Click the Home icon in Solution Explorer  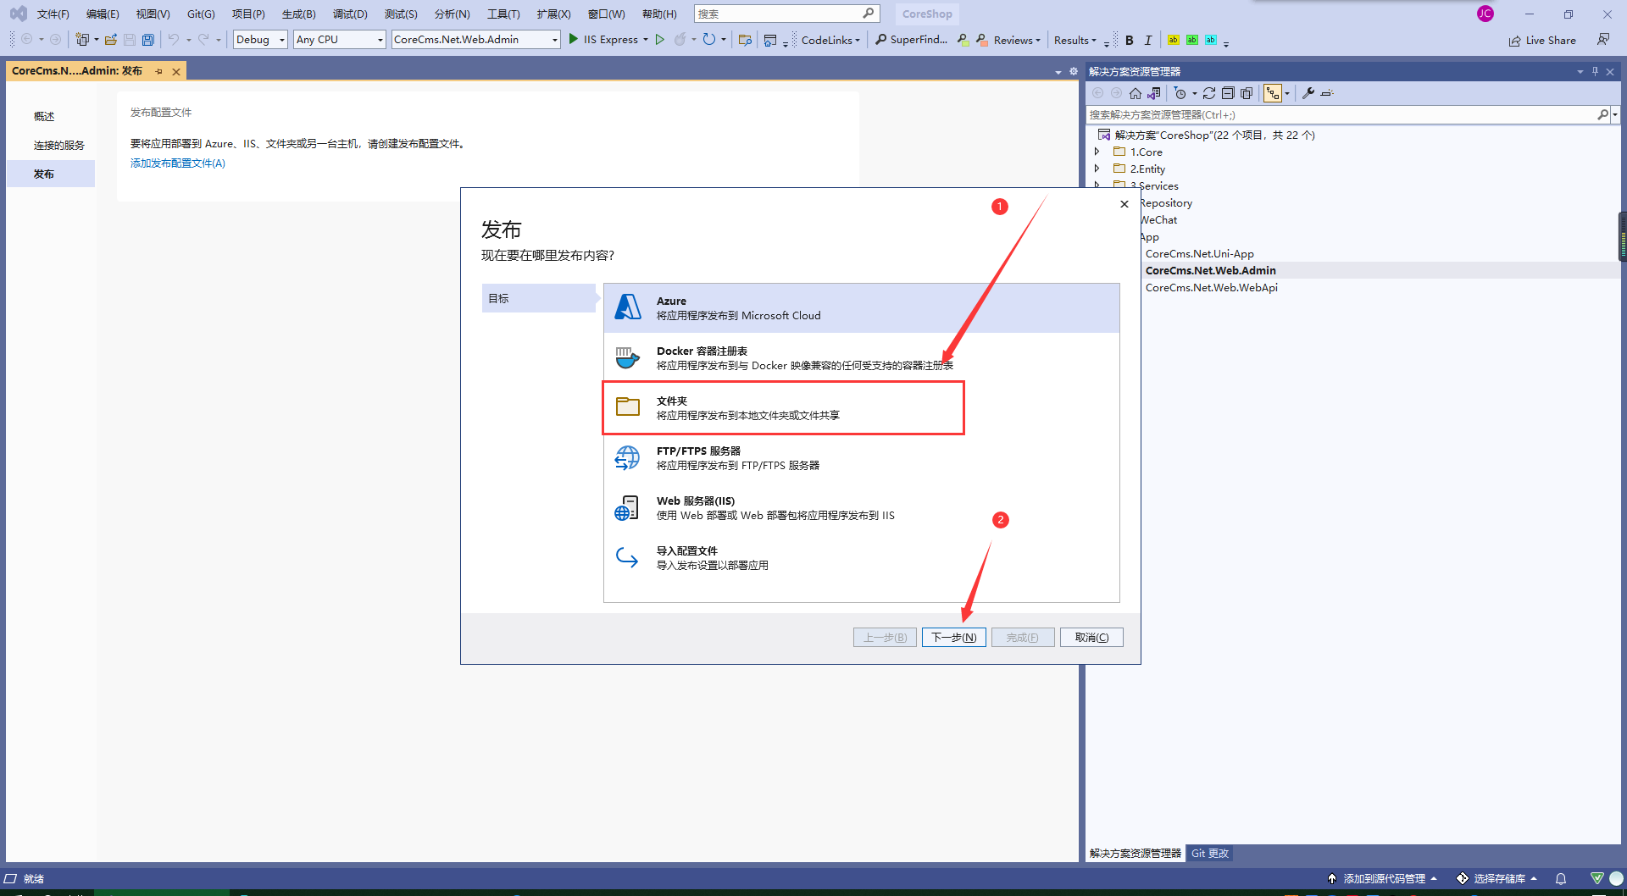point(1136,93)
